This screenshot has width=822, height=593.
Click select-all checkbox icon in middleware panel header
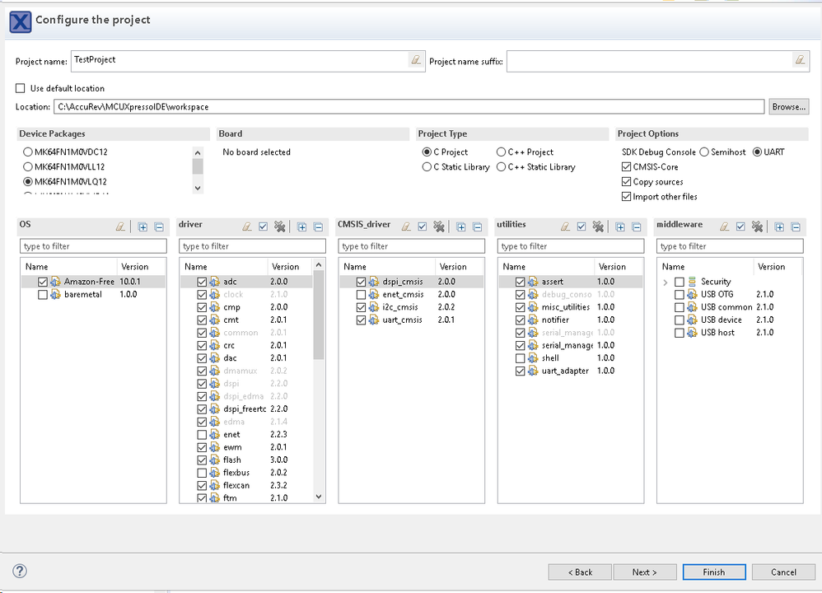tap(740, 226)
